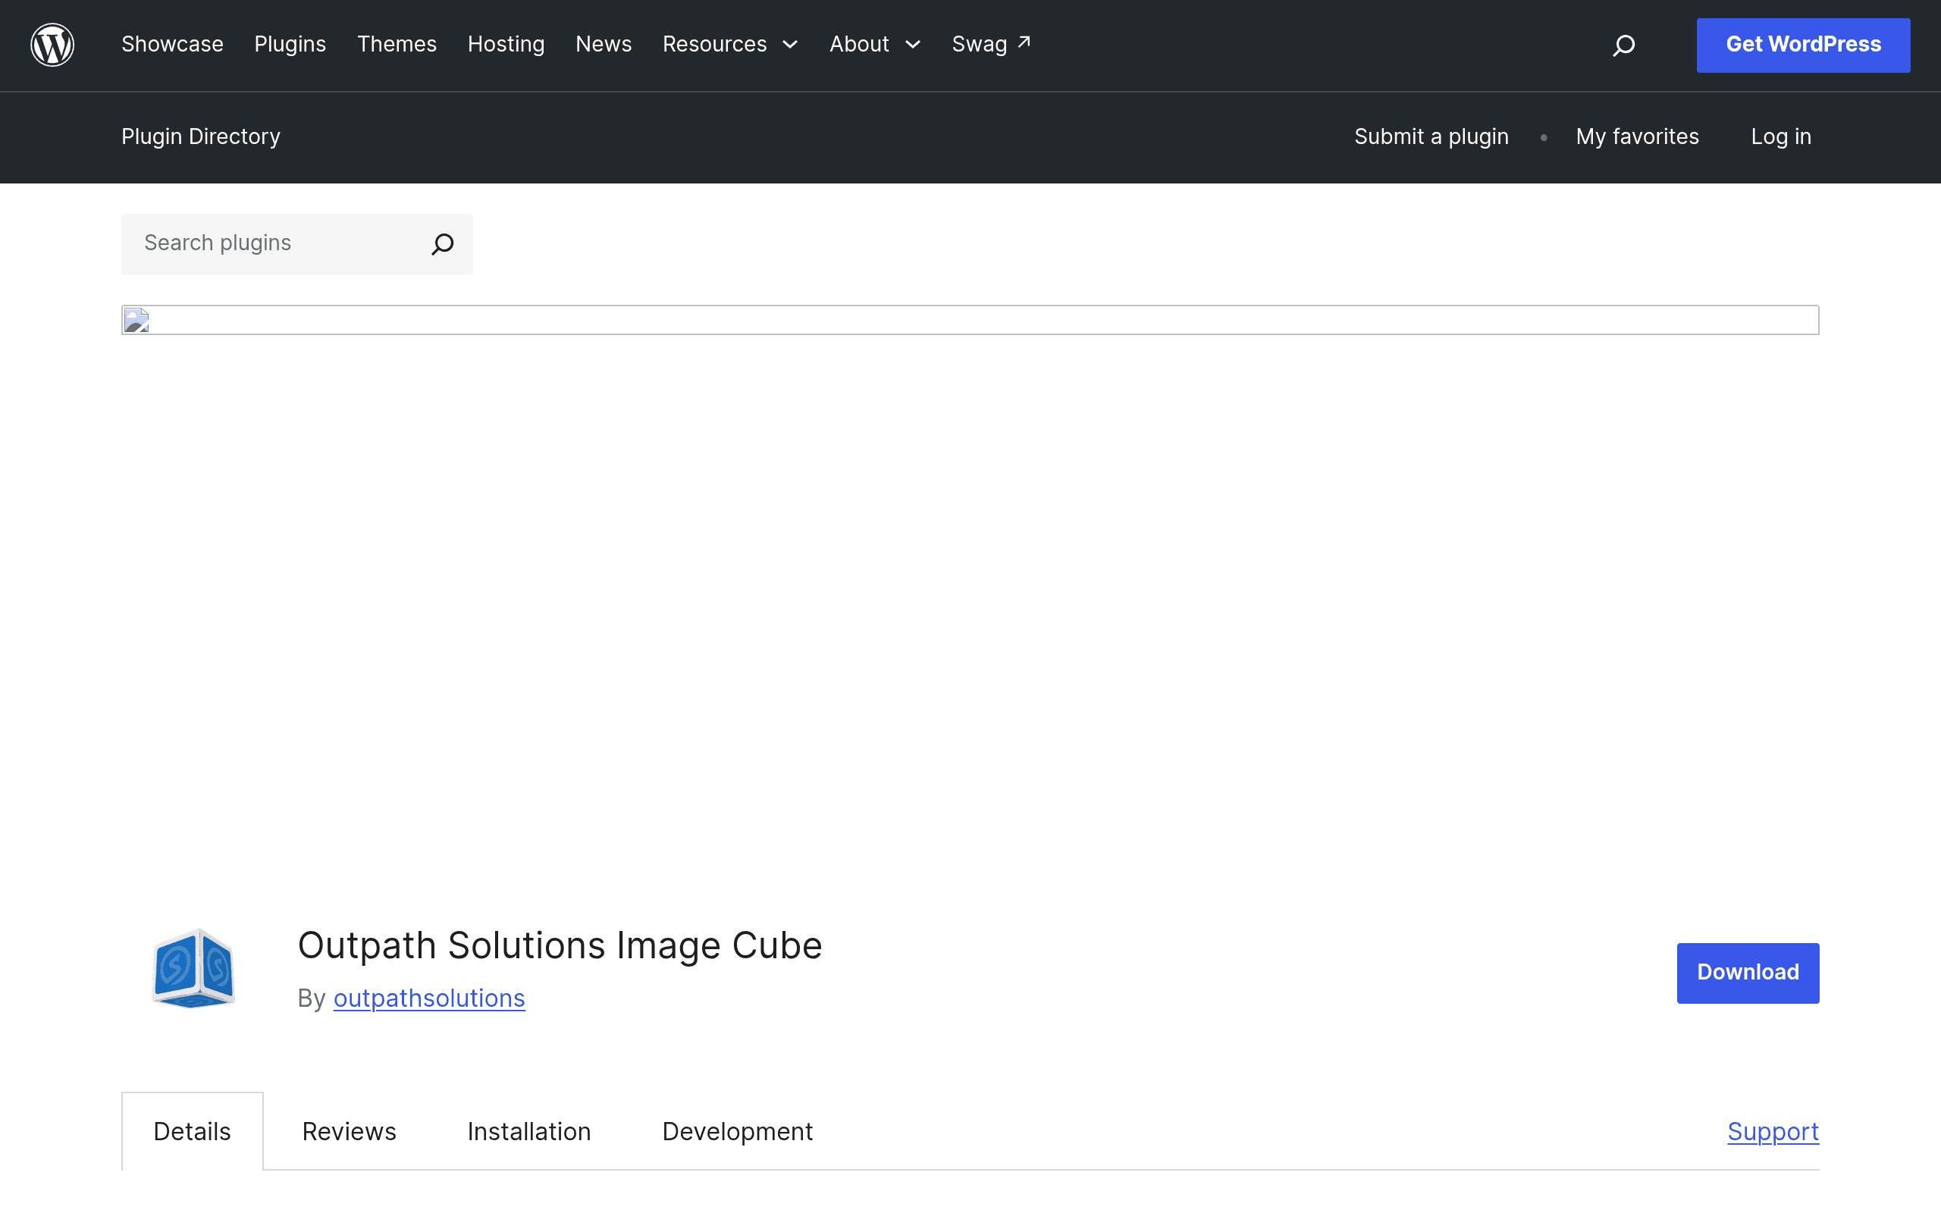Image resolution: width=1941 pixels, height=1213 pixels.
Task: Select the Details tab
Action: [x=192, y=1131]
